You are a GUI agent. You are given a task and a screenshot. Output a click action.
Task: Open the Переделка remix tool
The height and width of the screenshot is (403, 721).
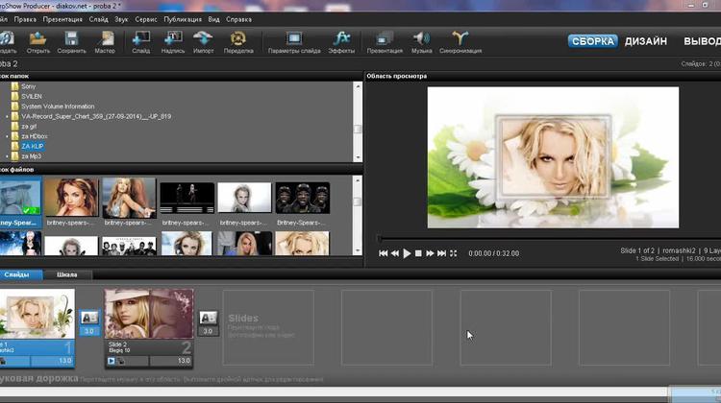pyautogui.click(x=238, y=42)
